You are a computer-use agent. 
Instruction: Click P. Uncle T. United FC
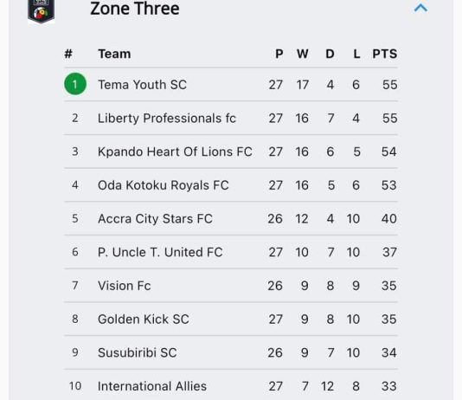[160, 252]
